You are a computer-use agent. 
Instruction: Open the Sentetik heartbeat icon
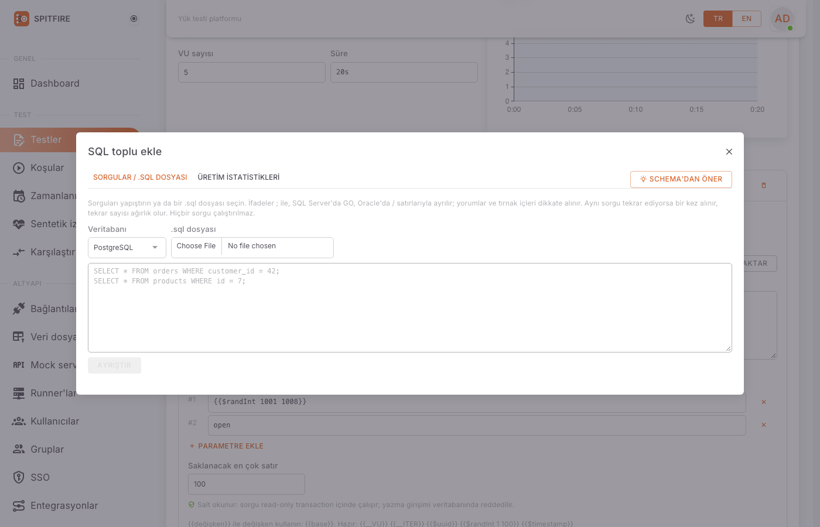(x=19, y=224)
